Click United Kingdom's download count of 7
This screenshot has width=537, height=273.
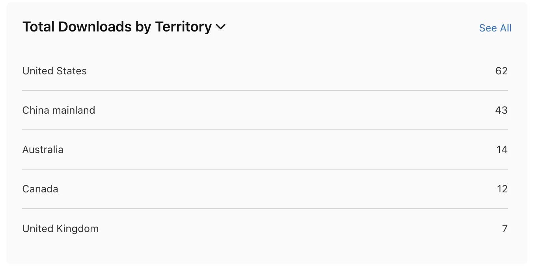[505, 229]
